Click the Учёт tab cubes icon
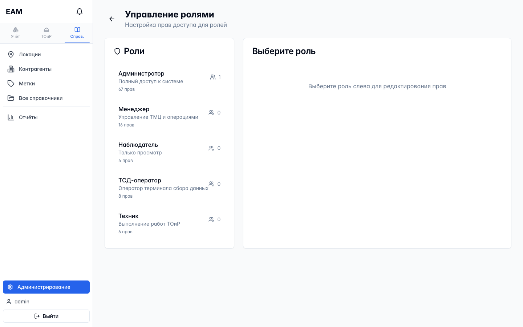 pyautogui.click(x=15, y=30)
